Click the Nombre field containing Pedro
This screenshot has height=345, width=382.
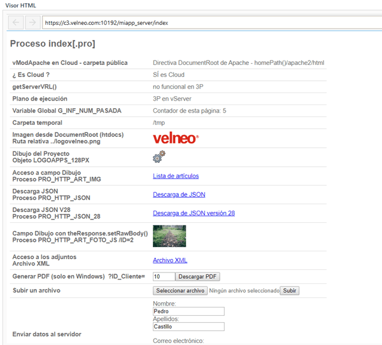(x=188, y=311)
